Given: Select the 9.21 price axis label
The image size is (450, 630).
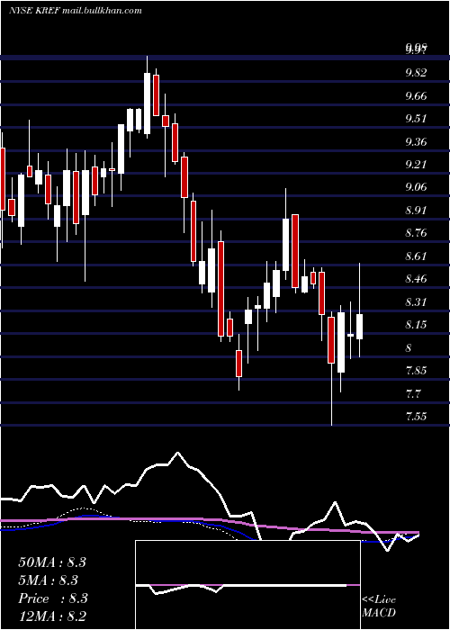Looking at the screenshot, I should (x=416, y=165).
